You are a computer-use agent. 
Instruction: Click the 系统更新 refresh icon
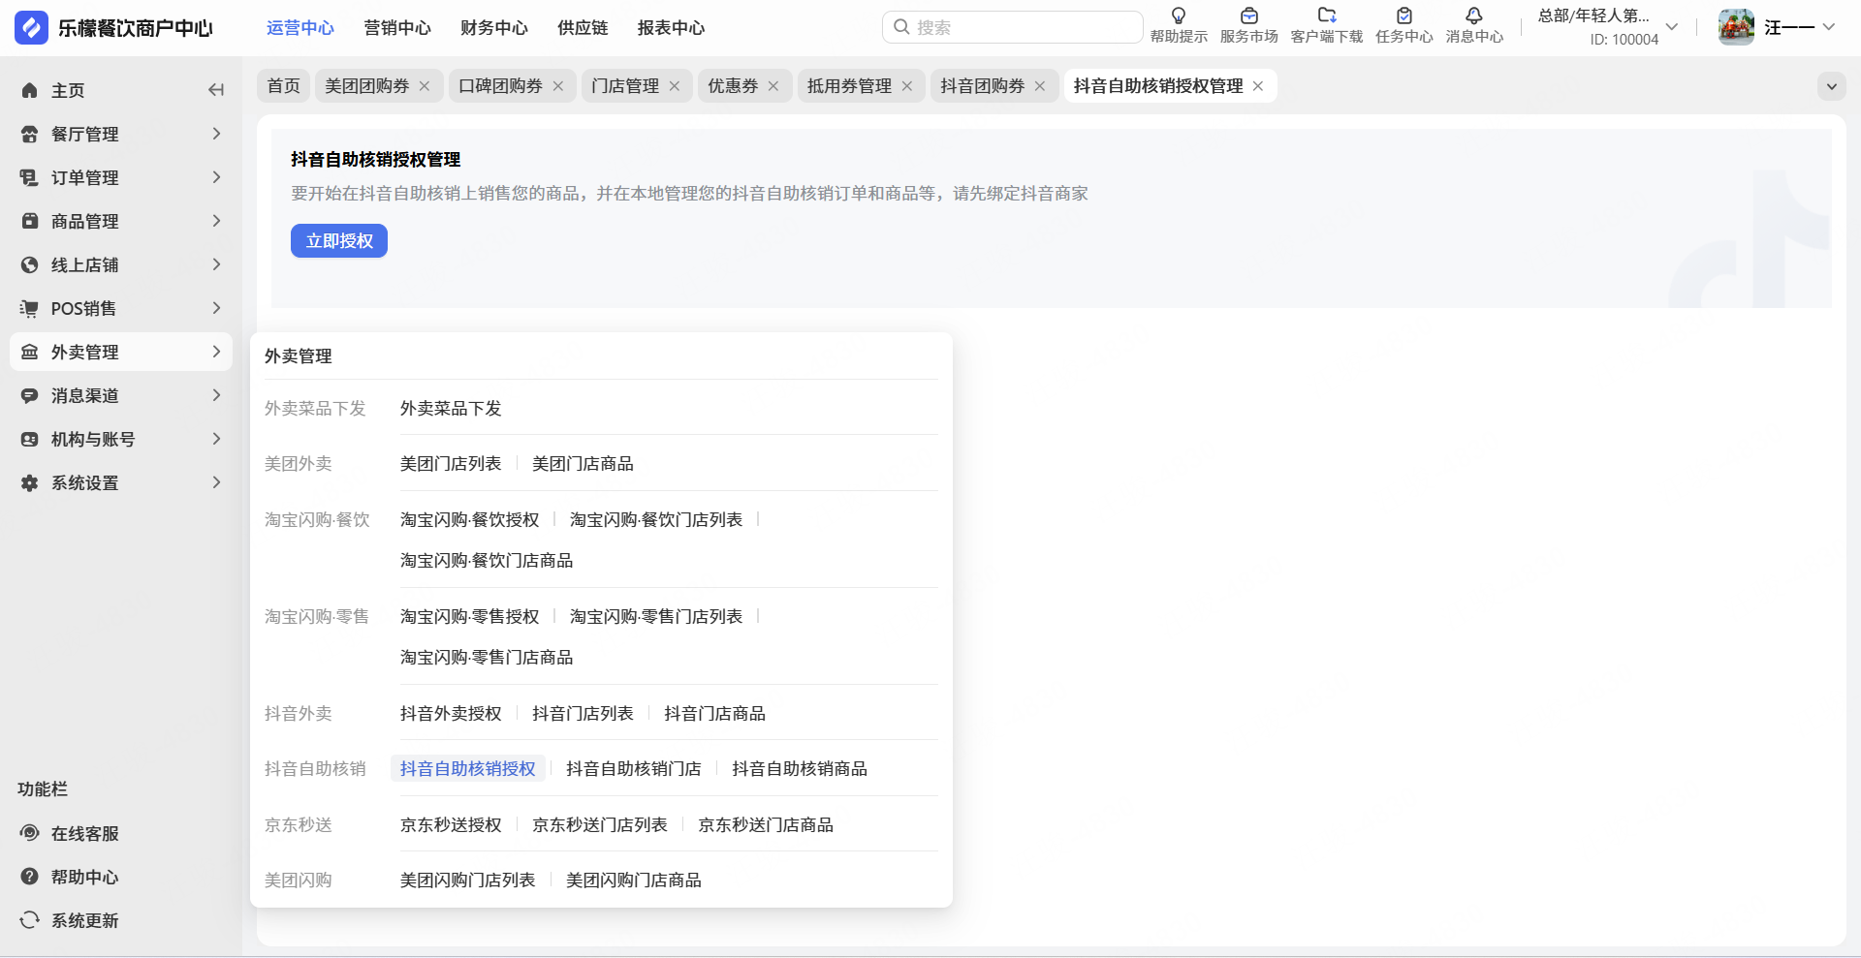30,920
